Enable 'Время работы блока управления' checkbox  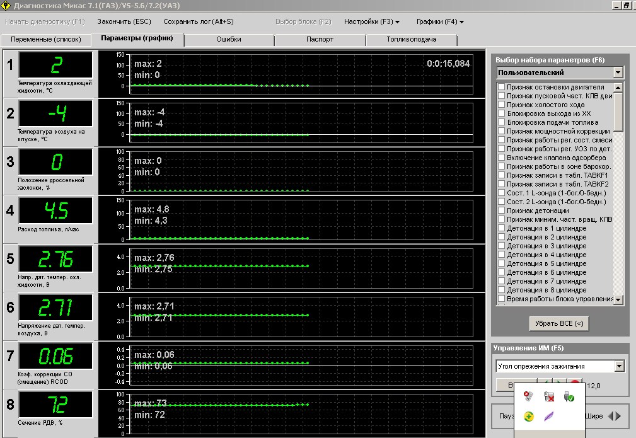tap(501, 299)
